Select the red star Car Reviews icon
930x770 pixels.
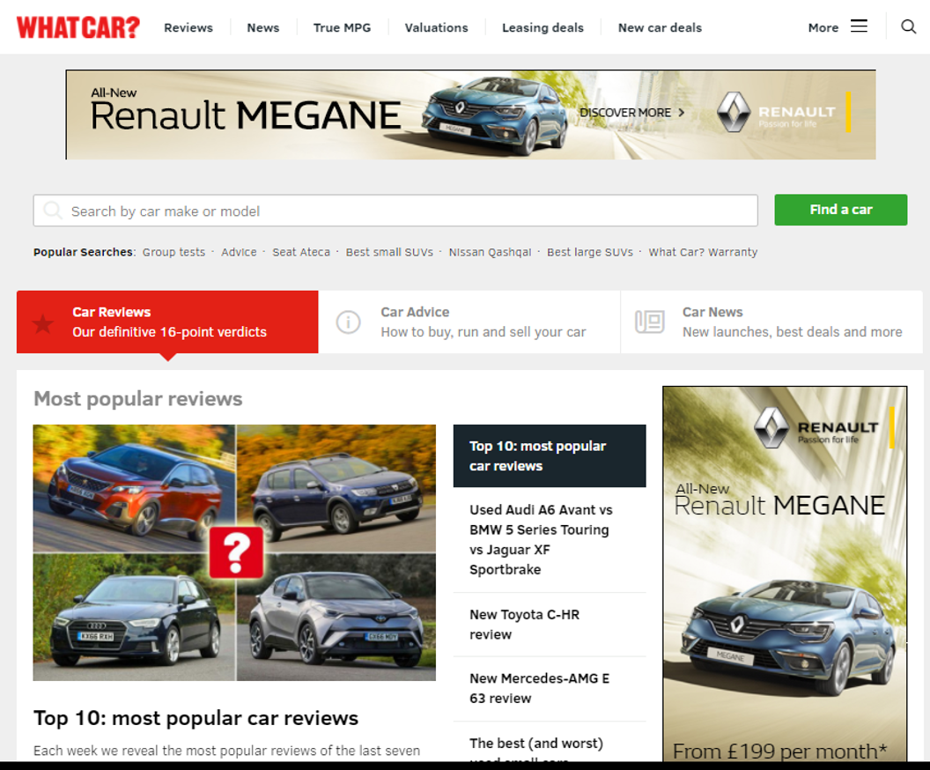(x=43, y=322)
